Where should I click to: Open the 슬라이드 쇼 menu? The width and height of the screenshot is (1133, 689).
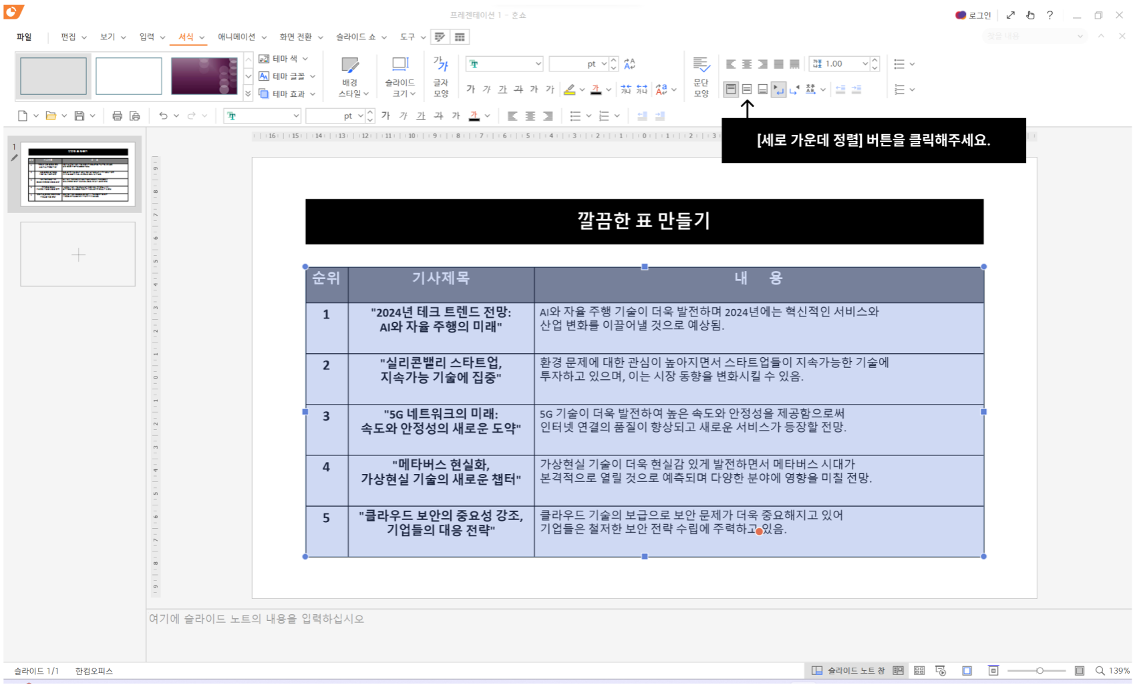(361, 37)
